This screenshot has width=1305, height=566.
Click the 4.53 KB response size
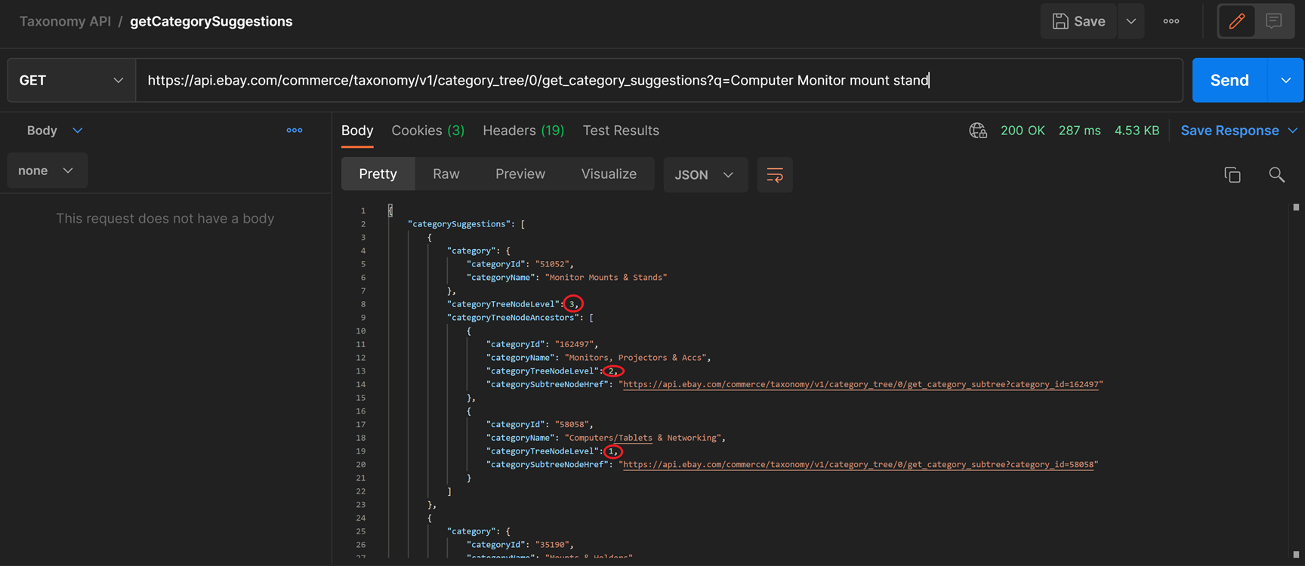(x=1137, y=131)
